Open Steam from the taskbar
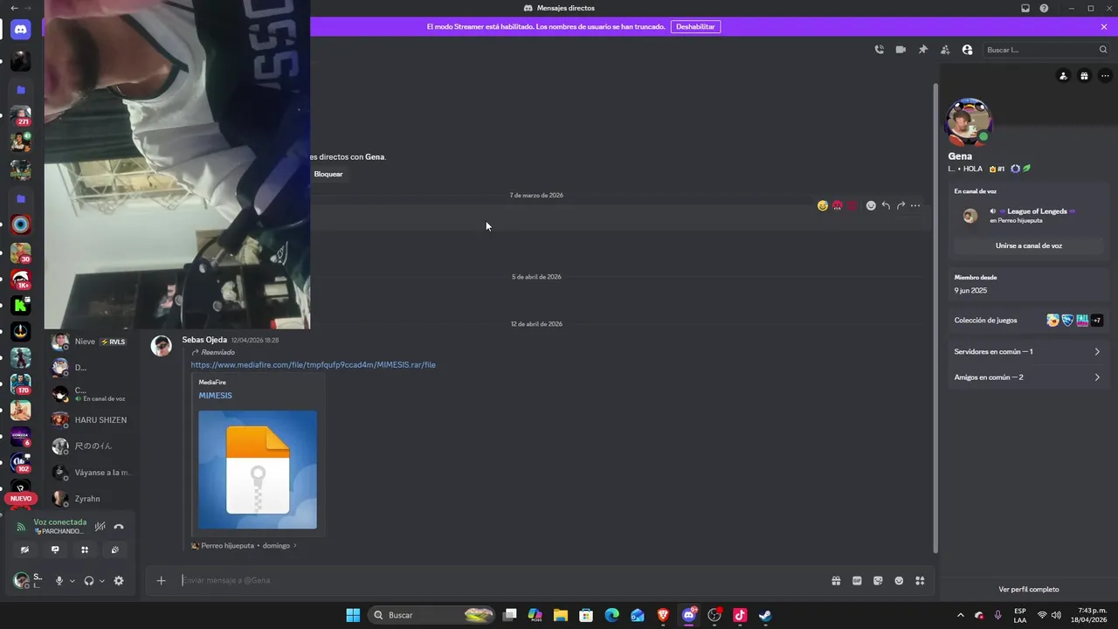The image size is (1118, 629). click(765, 615)
